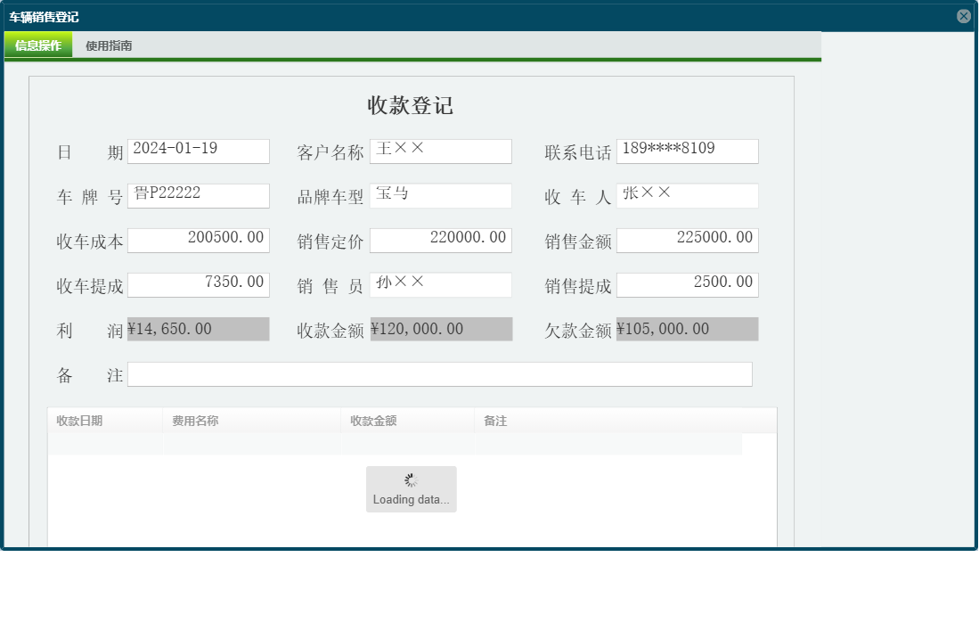Click the 联系电话 phone number field
Image resolution: width=979 pixels, height=639 pixels.
coord(686,151)
